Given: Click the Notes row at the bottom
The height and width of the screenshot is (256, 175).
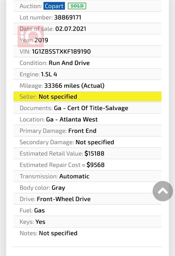Looking at the screenshot, I should click(87, 233).
